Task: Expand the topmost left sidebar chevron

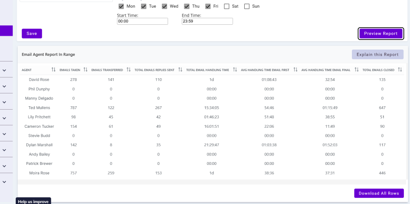Action: point(4,71)
